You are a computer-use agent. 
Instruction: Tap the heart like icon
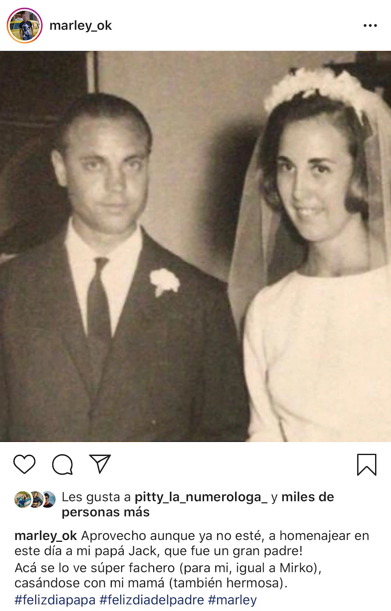pos(24,464)
